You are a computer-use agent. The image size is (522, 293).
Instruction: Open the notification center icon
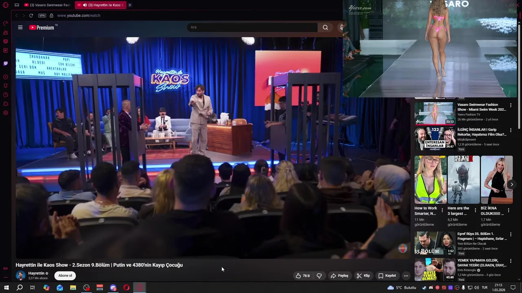514,288
